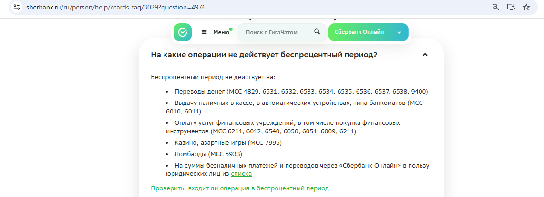Click the zoom magnifier icon in address bar

[x=496, y=7]
